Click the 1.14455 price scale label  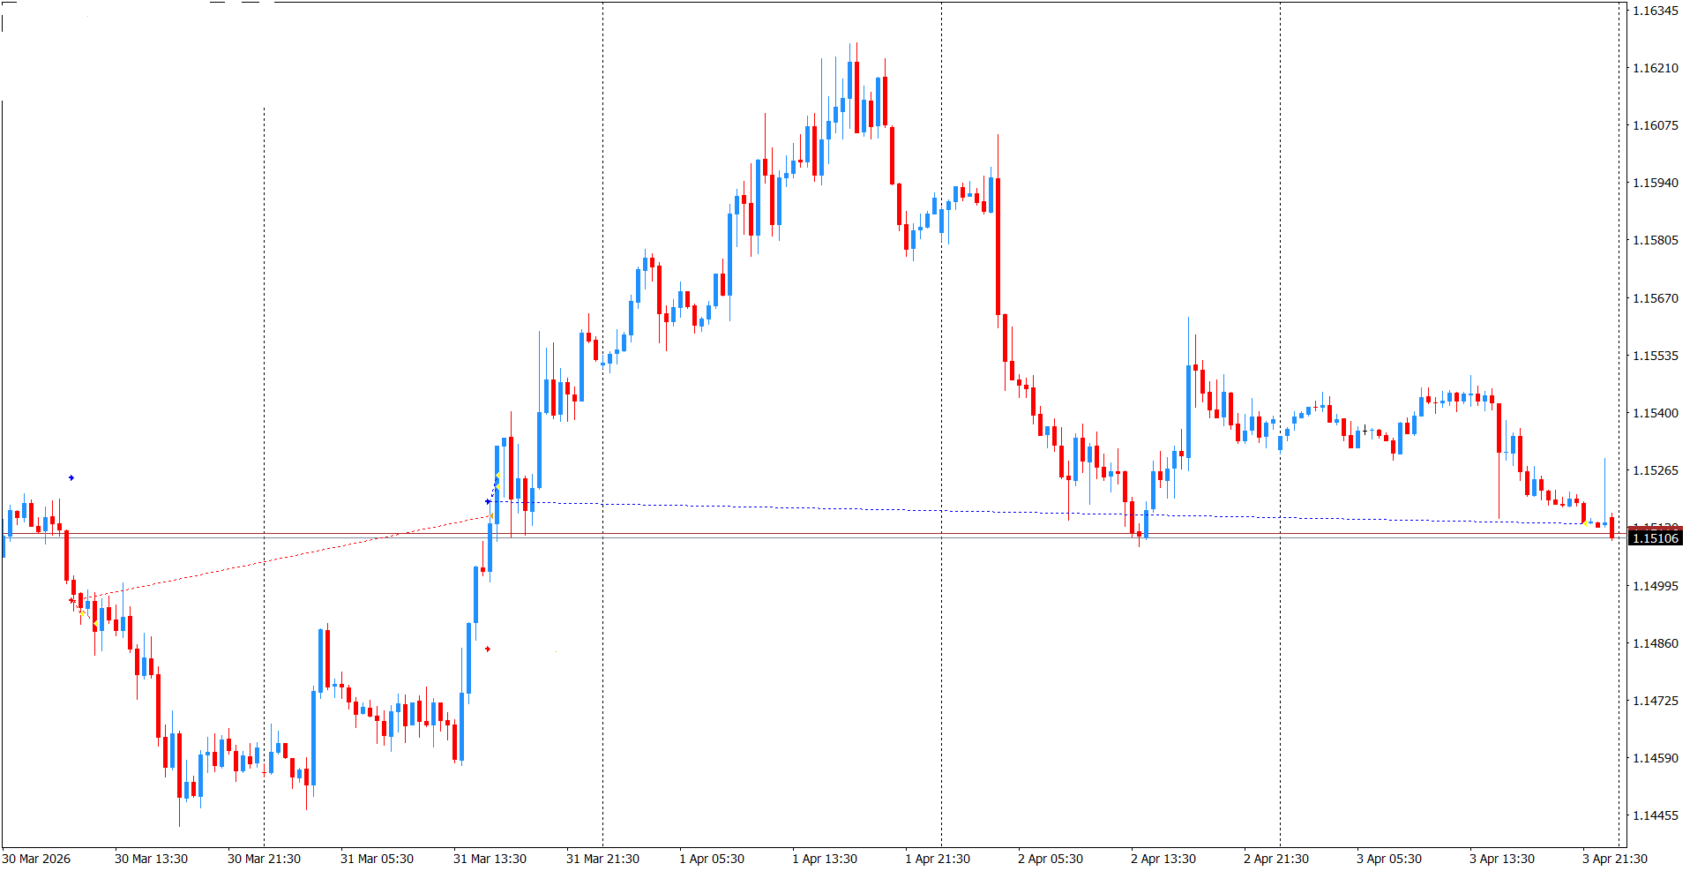click(x=1655, y=815)
